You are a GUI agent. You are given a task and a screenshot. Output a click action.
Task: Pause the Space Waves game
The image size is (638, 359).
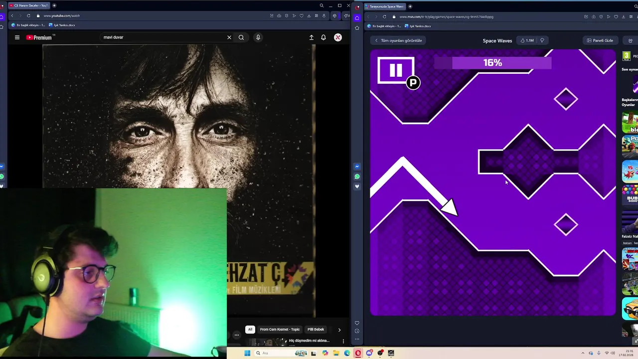(x=396, y=70)
